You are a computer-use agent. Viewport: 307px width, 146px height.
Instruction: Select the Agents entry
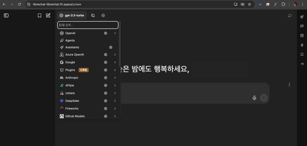pos(88,41)
